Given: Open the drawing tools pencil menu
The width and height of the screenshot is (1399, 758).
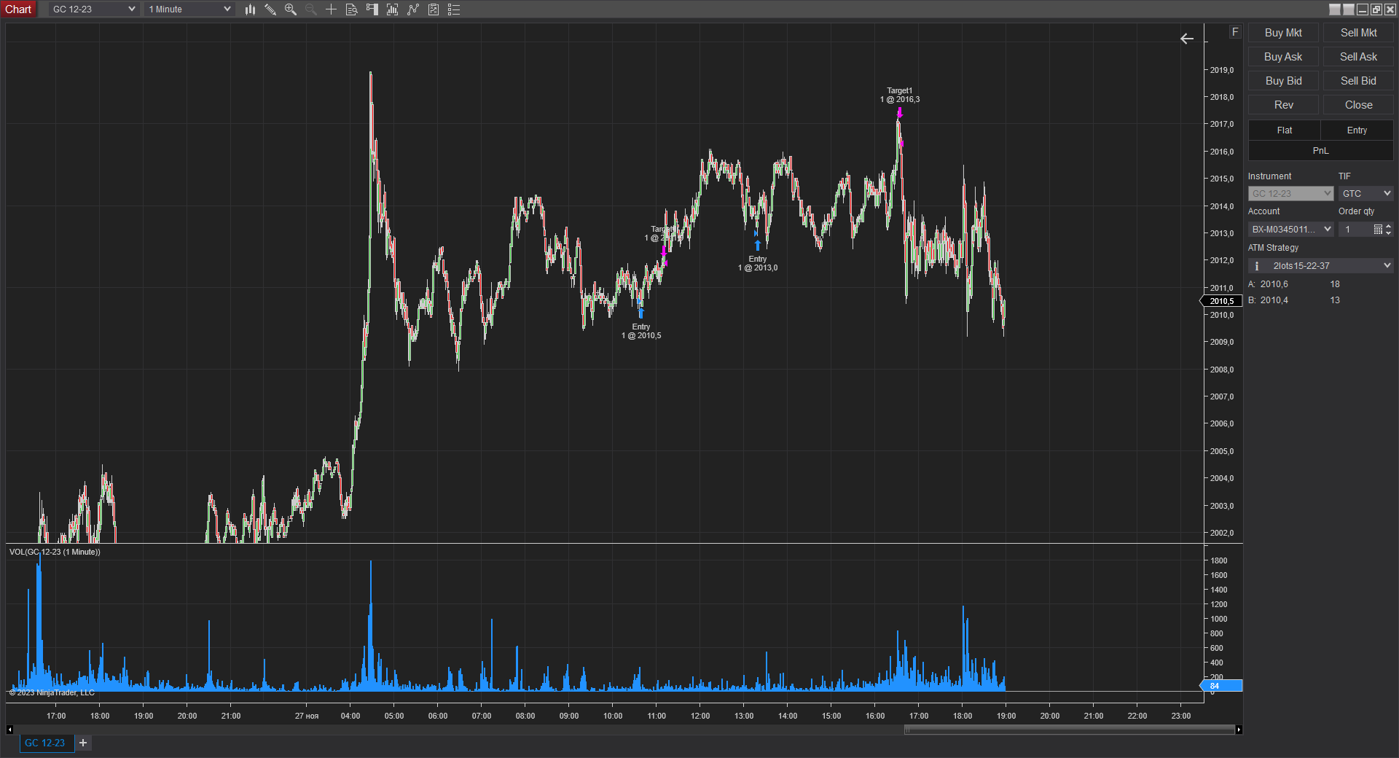Looking at the screenshot, I should click(270, 9).
